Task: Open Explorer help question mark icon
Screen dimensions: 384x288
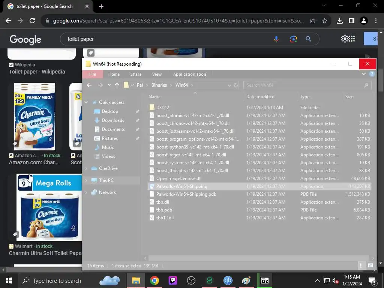Action: coord(372,74)
